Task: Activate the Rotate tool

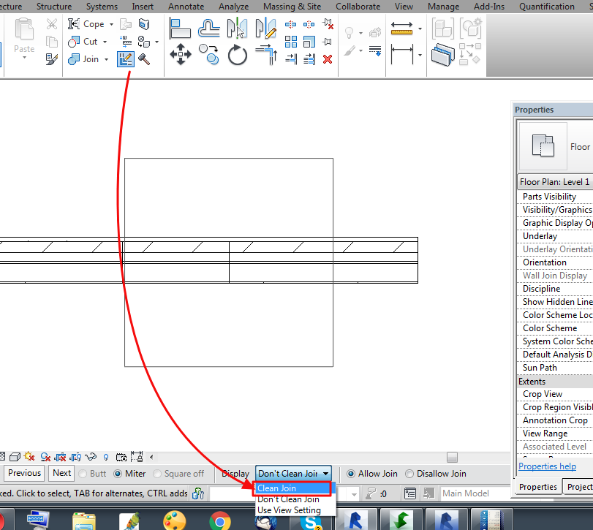Action: tap(237, 54)
